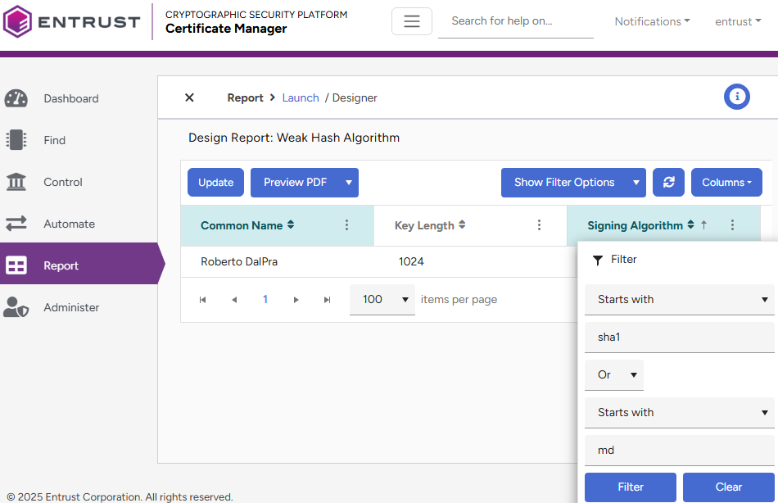Viewport: 778px width, 503px height.
Task: Change the items per page dropdown
Action: 382,300
